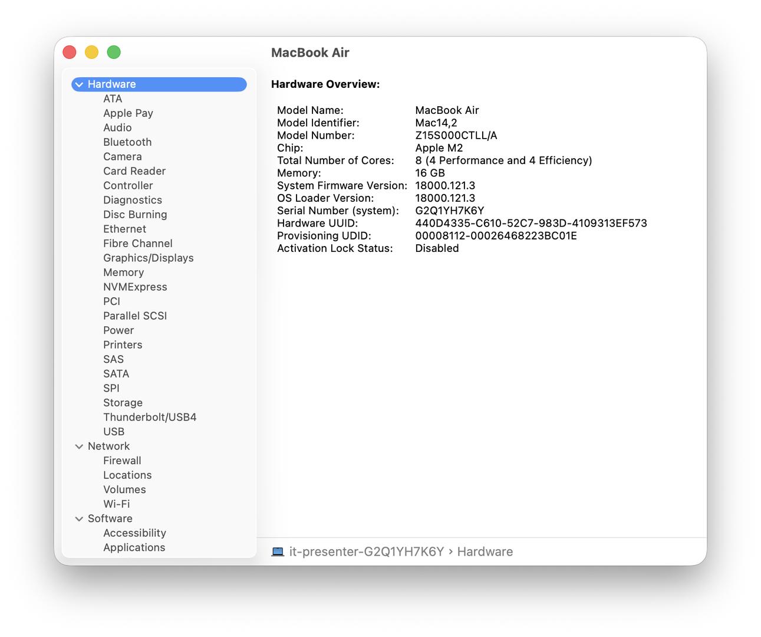Select SATA in the sidebar
This screenshot has height=637, width=761.
116,373
